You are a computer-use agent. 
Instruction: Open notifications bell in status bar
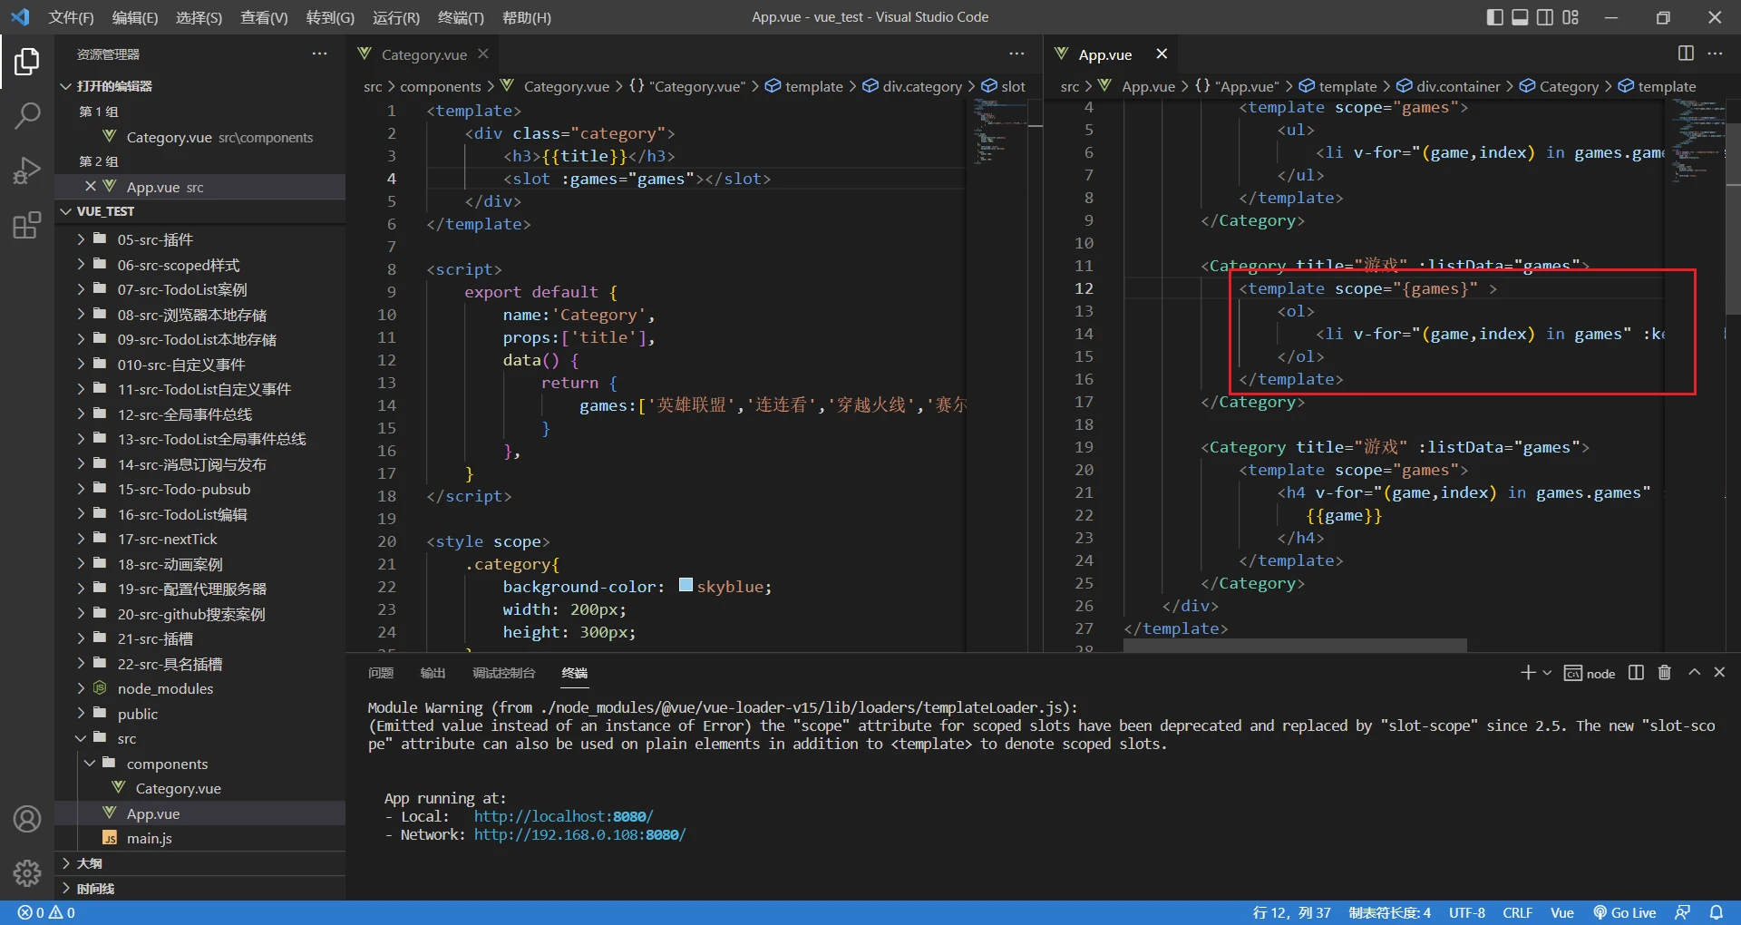click(x=1717, y=912)
